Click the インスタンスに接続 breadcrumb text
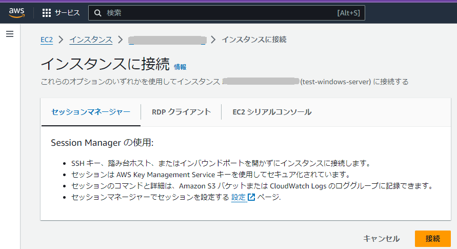The height and width of the screenshot is (249, 457). coord(254,40)
